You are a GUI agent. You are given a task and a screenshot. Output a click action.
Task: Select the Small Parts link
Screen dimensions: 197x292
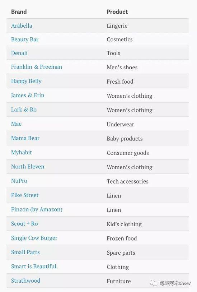click(25, 252)
